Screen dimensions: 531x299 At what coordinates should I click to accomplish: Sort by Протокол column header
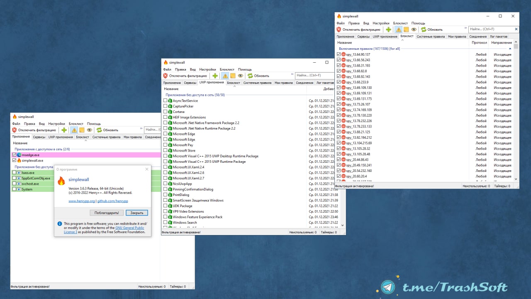pos(479,43)
